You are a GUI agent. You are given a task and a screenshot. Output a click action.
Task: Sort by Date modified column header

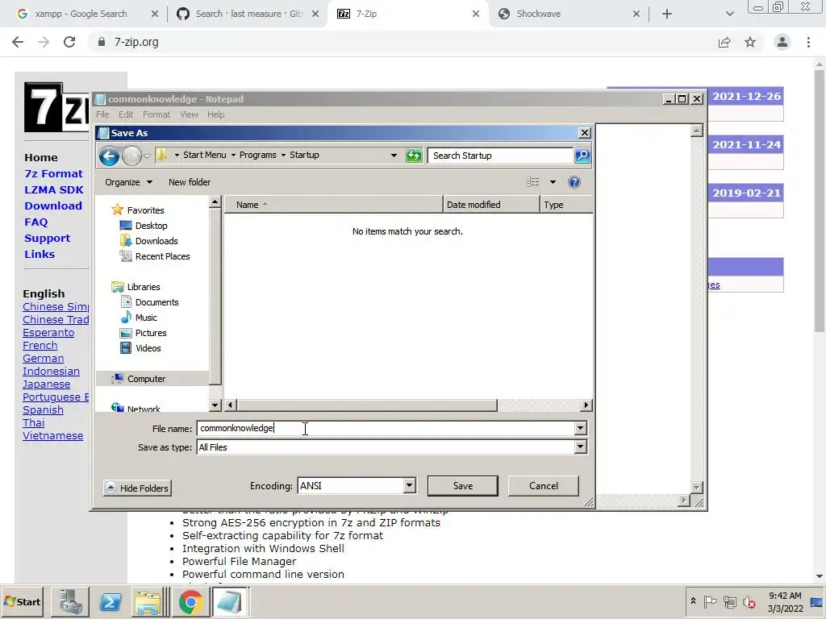click(491, 205)
